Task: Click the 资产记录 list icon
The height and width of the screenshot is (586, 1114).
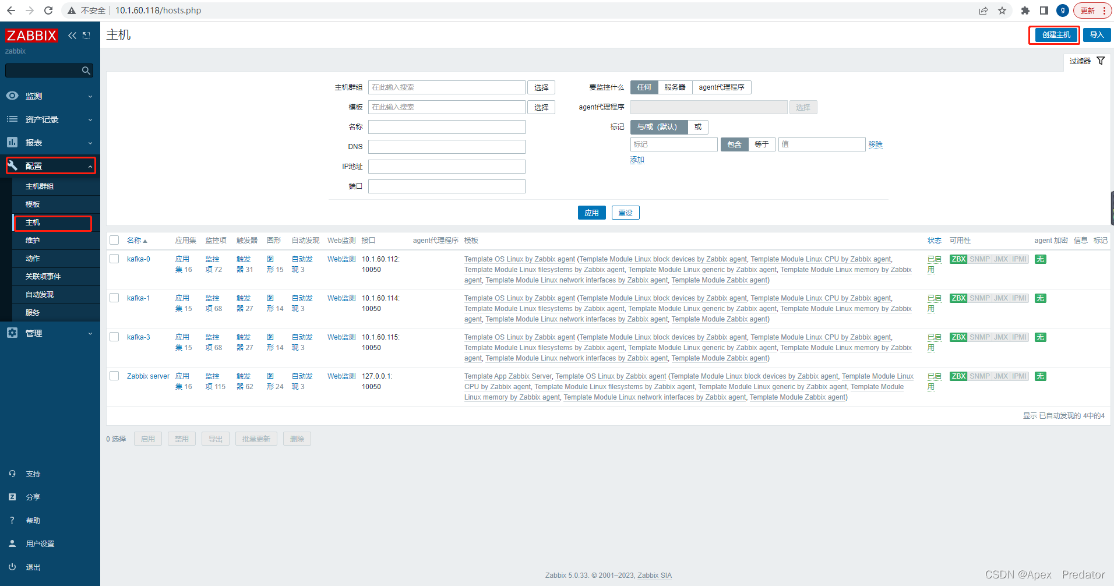Action: pyautogui.click(x=12, y=119)
